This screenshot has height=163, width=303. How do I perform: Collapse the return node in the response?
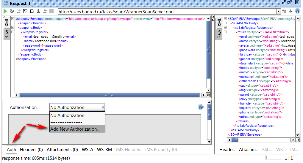point(225,32)
